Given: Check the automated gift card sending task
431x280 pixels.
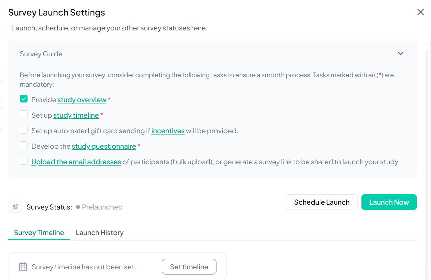Looking at the screenshot, I should pos(24,130).
